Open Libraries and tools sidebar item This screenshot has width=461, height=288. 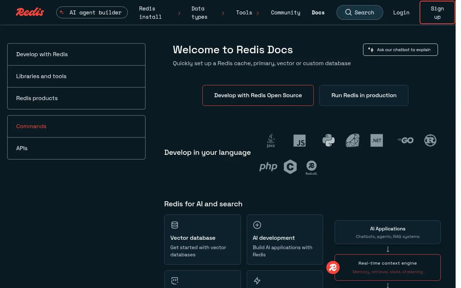pos(76,76)
